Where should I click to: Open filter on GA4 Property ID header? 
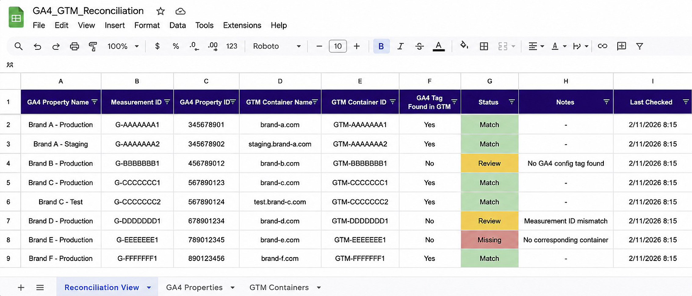click(233, 102)
